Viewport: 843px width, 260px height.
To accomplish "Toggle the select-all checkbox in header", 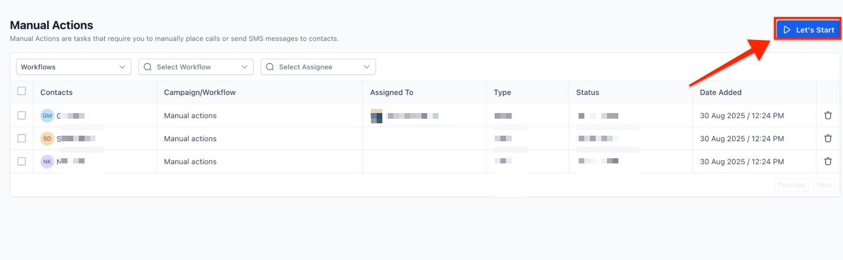I will pos(22,91).
